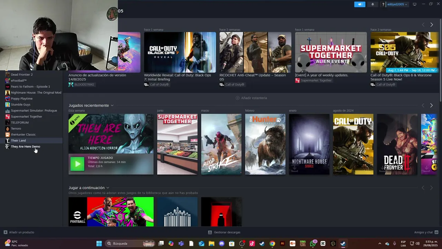Open the Windows Start menu
The image size is (442, 249).
pyautogui.click(x=99, y=243)
